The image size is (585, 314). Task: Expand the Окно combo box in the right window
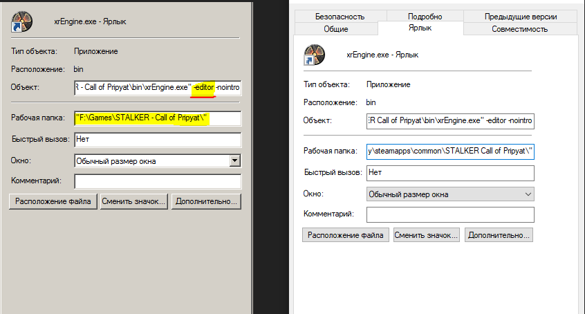coord(450,194)
